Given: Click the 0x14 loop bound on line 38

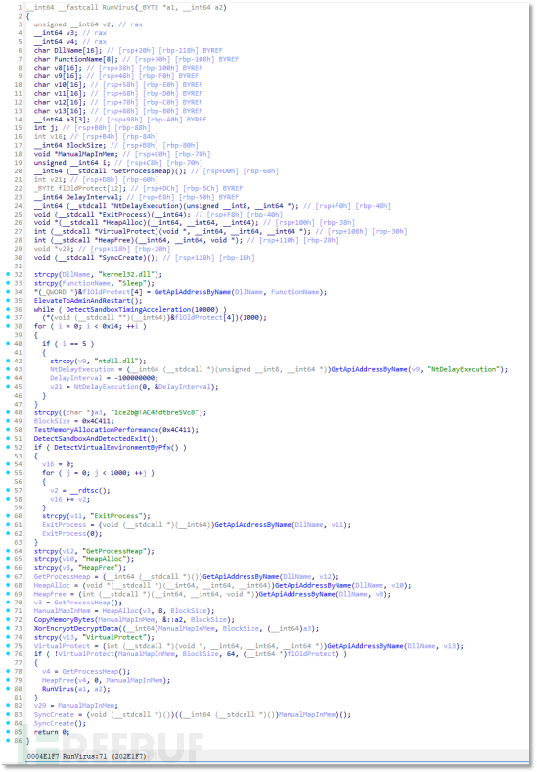Looking at the screenshot, I should 111,326.
